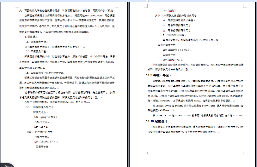Screen dimensions: 257x167
Task: Click the line "Z—凸凹模双面间隙"
Action: pos(174,35)
